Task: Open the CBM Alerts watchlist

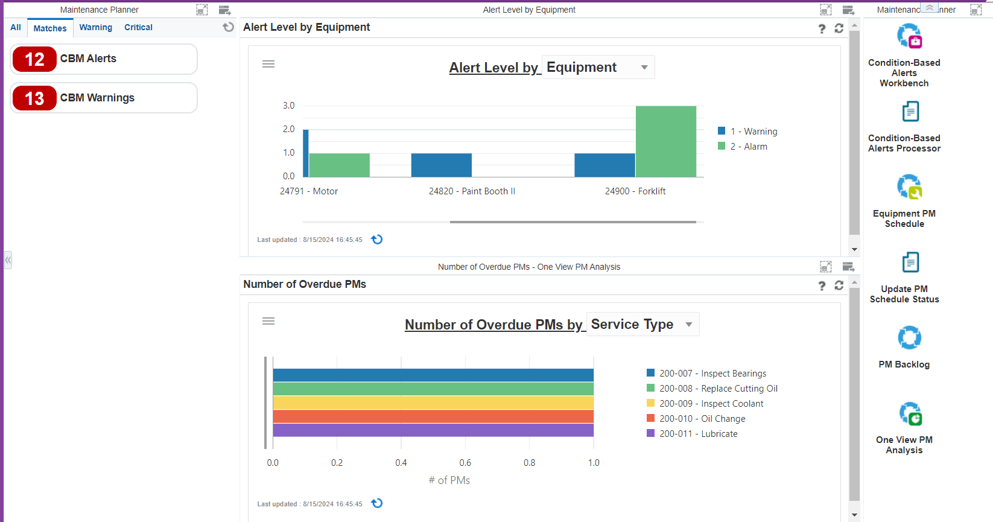Action: tap(104, 59)
